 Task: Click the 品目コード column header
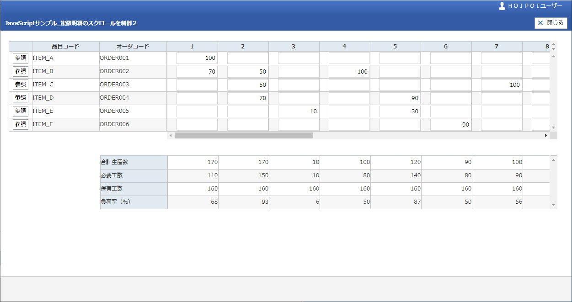pos(65,46)
